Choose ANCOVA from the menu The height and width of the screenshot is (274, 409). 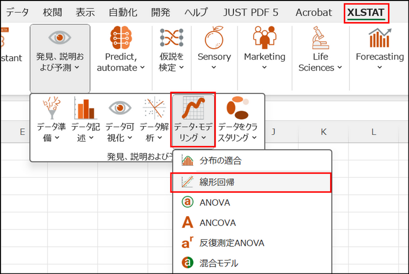(252, 223)
